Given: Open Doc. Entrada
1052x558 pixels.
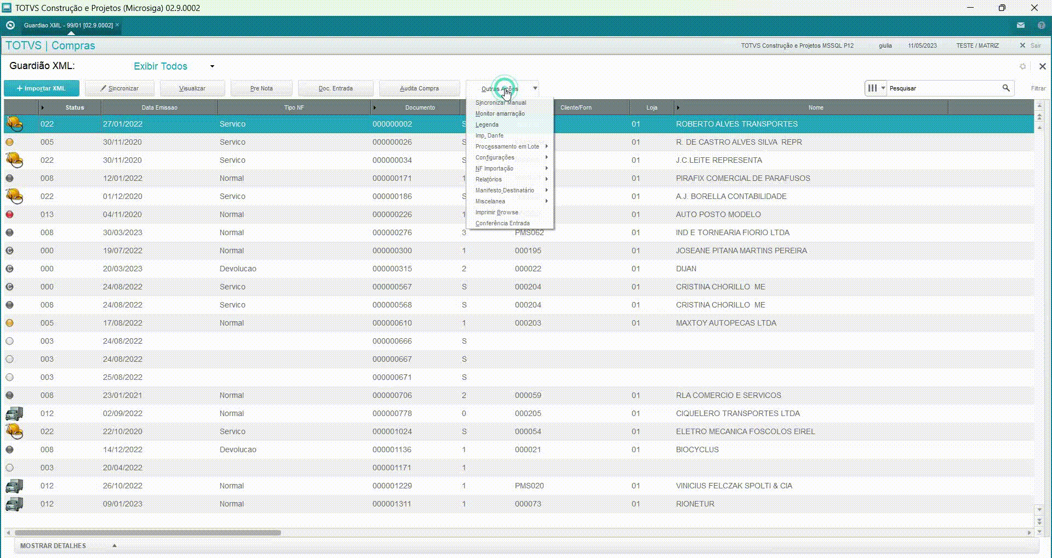Looking at the screenshot, I should point(336,88).
